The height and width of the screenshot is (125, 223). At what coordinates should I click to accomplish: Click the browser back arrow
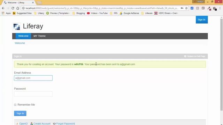pyautogui.click(x=3, y=8)
